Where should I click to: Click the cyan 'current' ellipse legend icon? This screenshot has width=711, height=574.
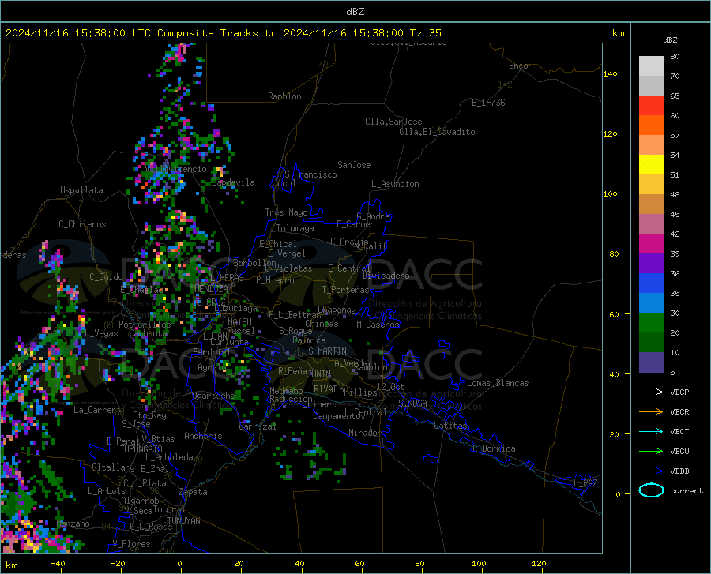(651, 490)
